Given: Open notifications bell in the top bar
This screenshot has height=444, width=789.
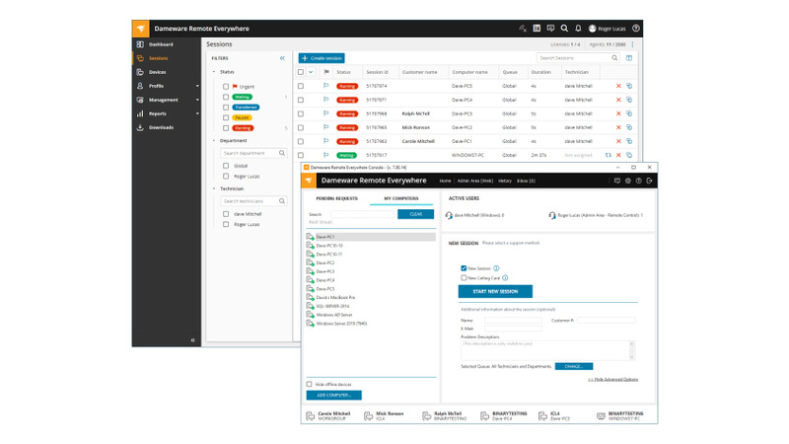Looking at the screenshot, I should click(x=578, y=29).
